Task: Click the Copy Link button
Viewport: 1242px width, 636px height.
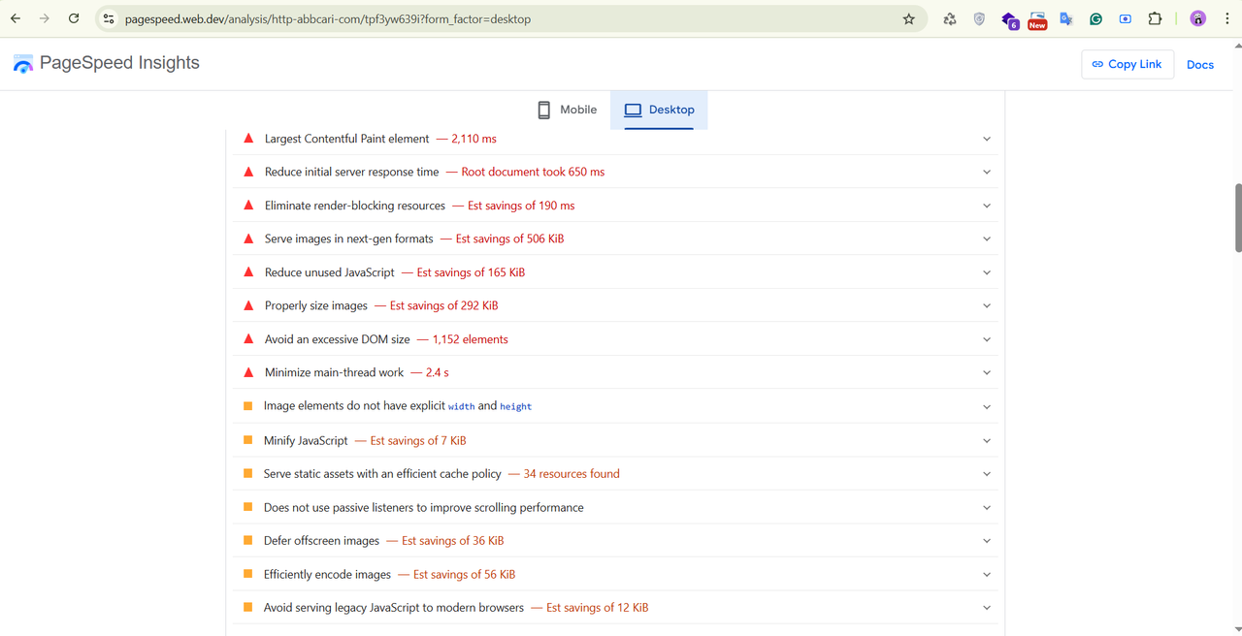Action: tap(1128, 64)
